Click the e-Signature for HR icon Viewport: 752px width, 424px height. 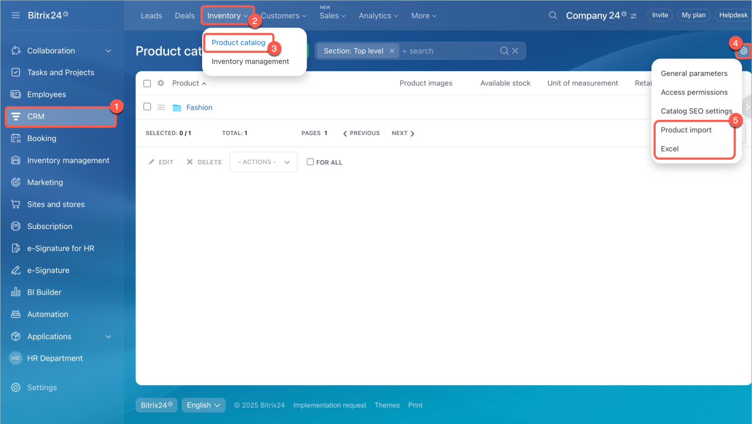[x=16, y=248]
